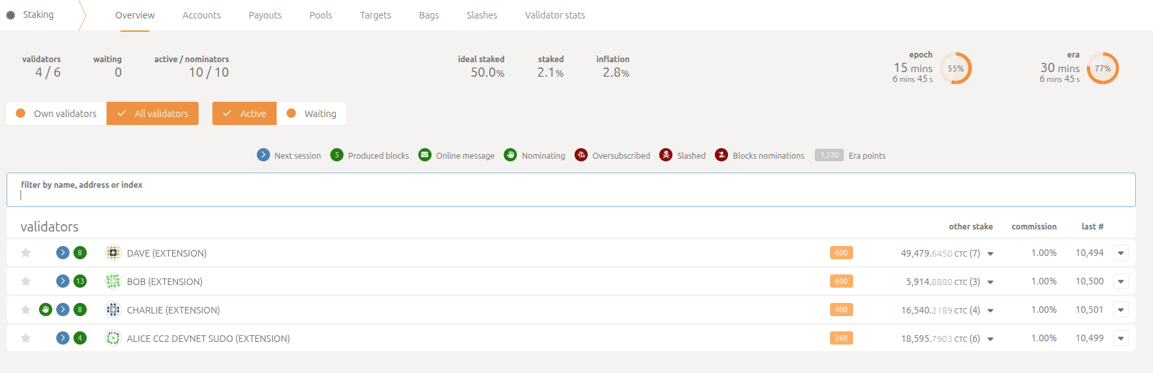The height and width of the screenshot is (373, 1153).
Task: Select the All validators toggle
Action: [153, 114]
